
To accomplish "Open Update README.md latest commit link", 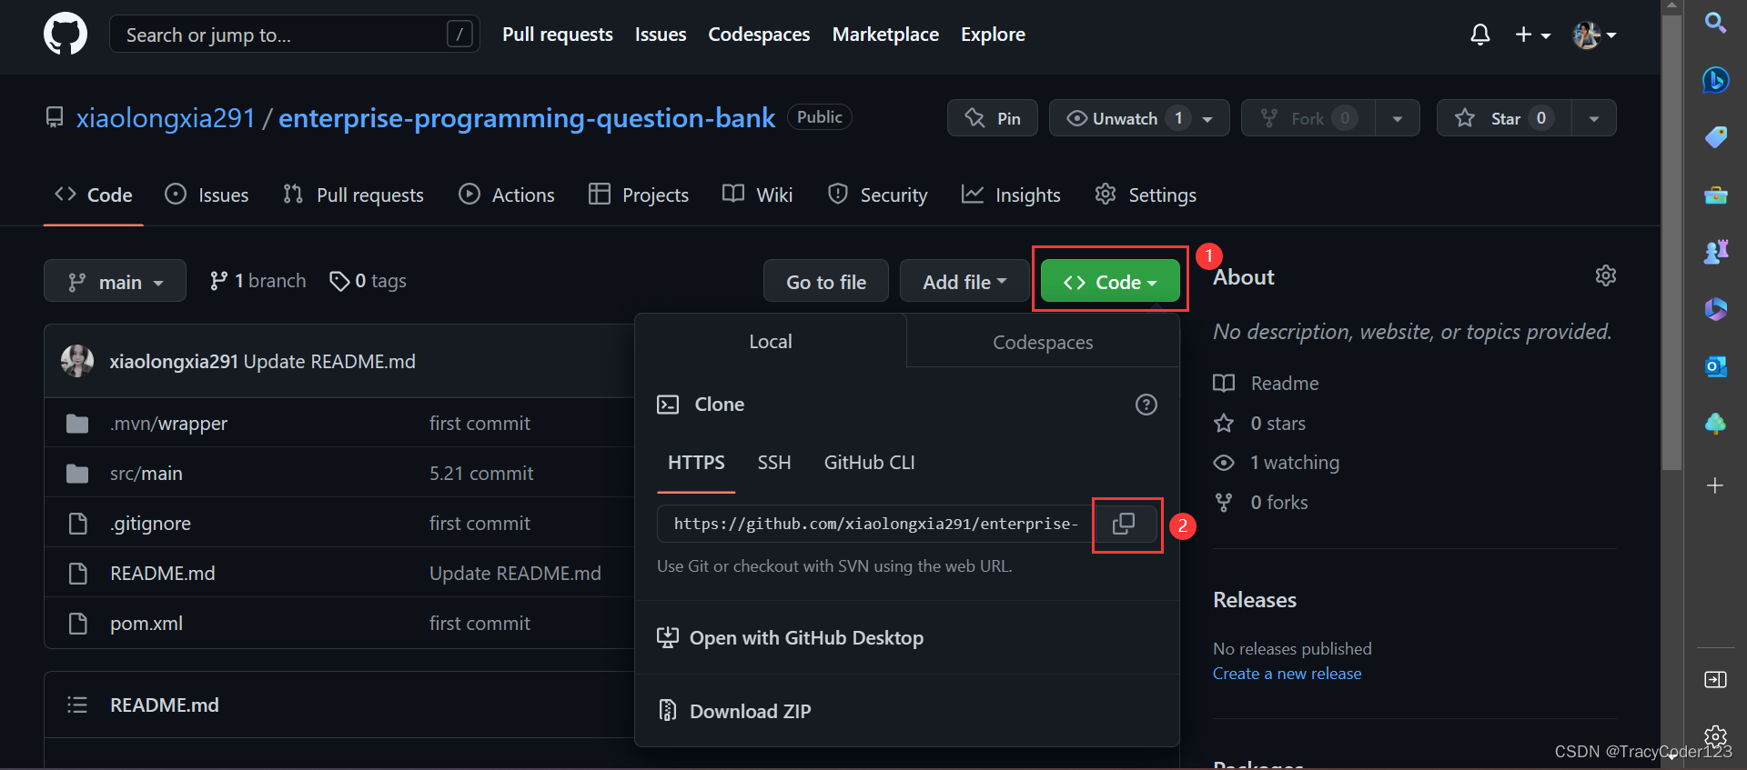I will click(x=329, y=362).
